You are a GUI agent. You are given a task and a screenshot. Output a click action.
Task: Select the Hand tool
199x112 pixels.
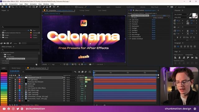click(x=10, y=7)
